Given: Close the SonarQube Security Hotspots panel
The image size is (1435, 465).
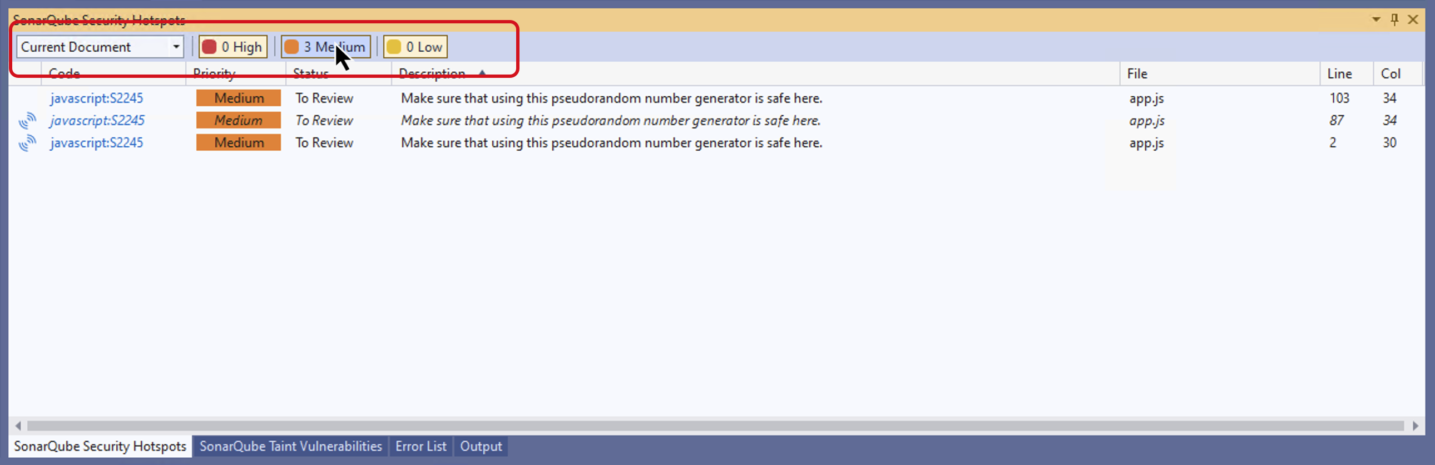Looking at the screenshot, I should pyautogui.click(x=1413, y=19).
